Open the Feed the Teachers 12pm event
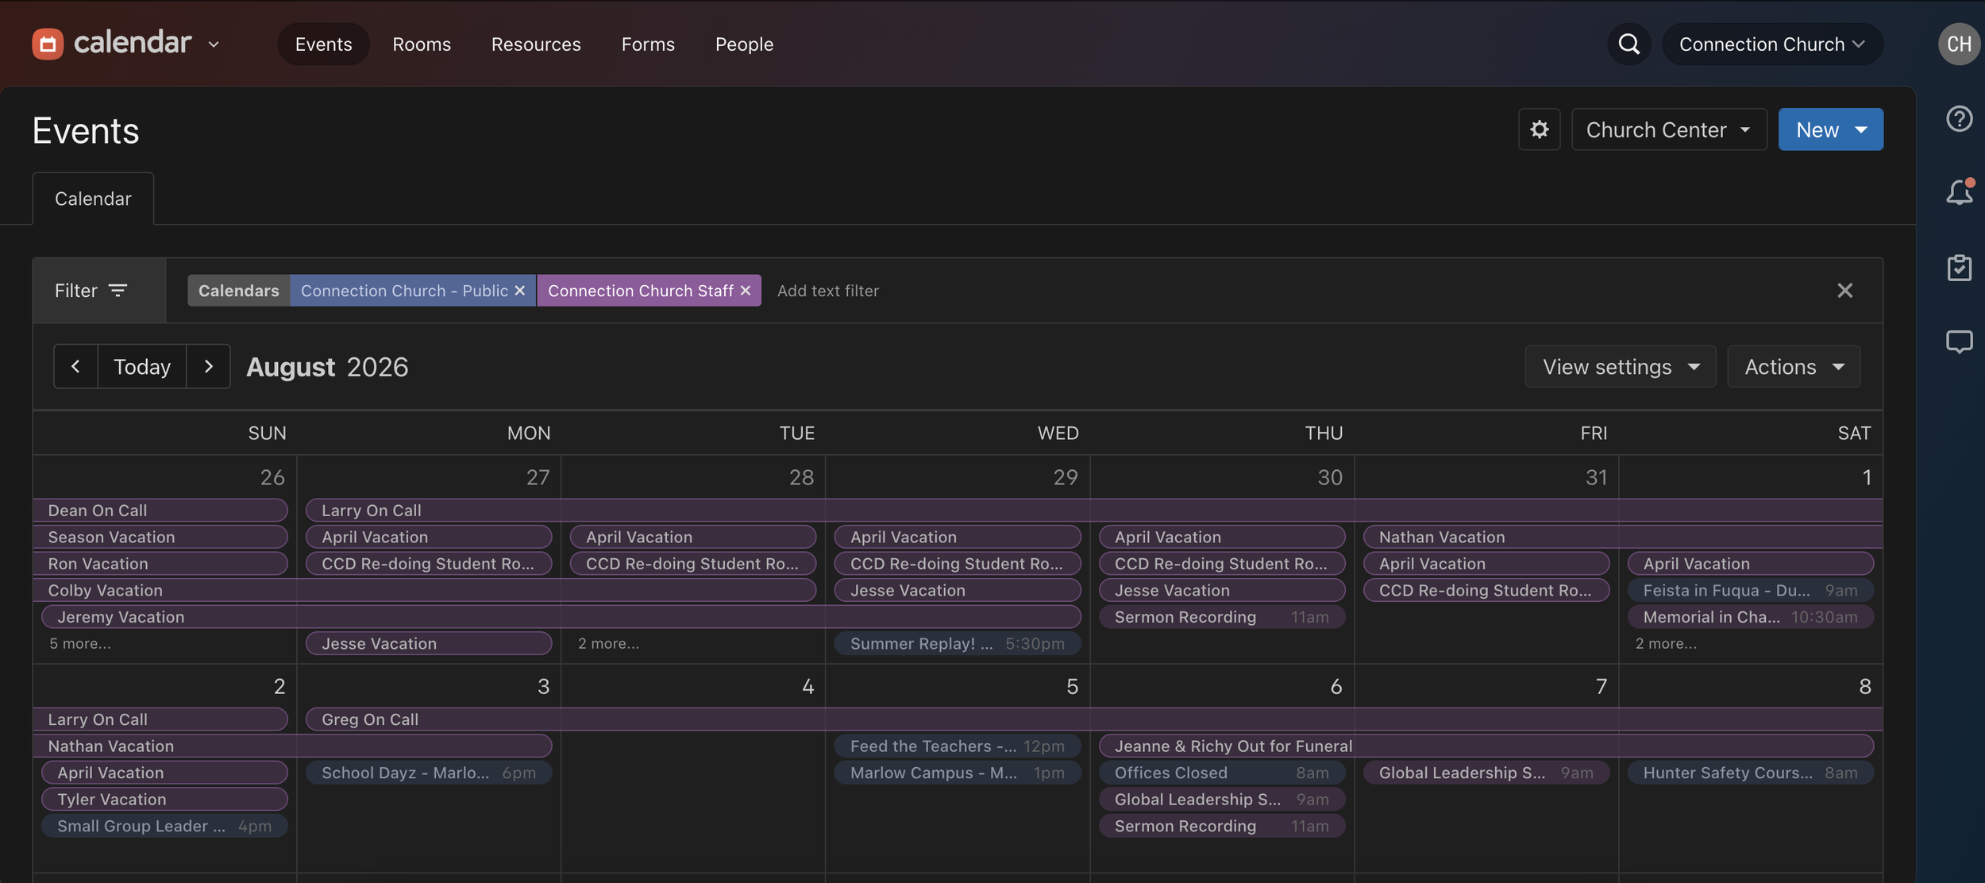This screenshot has width=1985, height=883. 958,746
